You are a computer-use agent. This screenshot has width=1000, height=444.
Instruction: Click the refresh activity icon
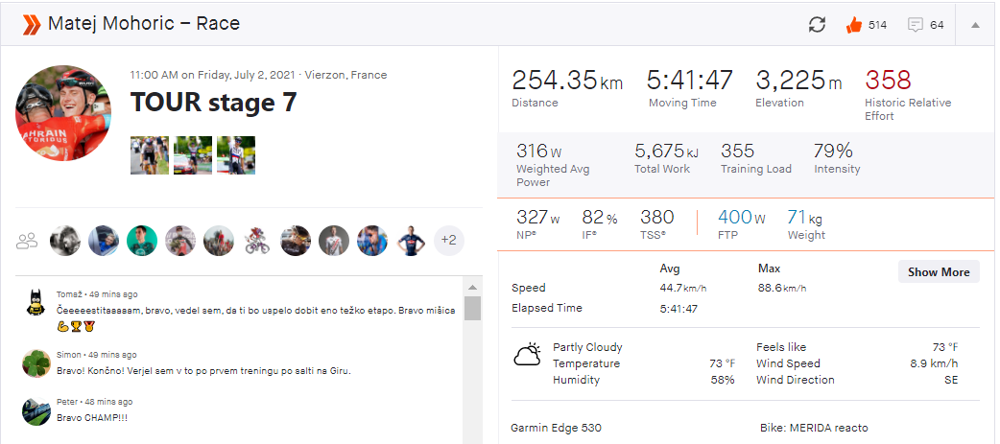click(817, 25)
